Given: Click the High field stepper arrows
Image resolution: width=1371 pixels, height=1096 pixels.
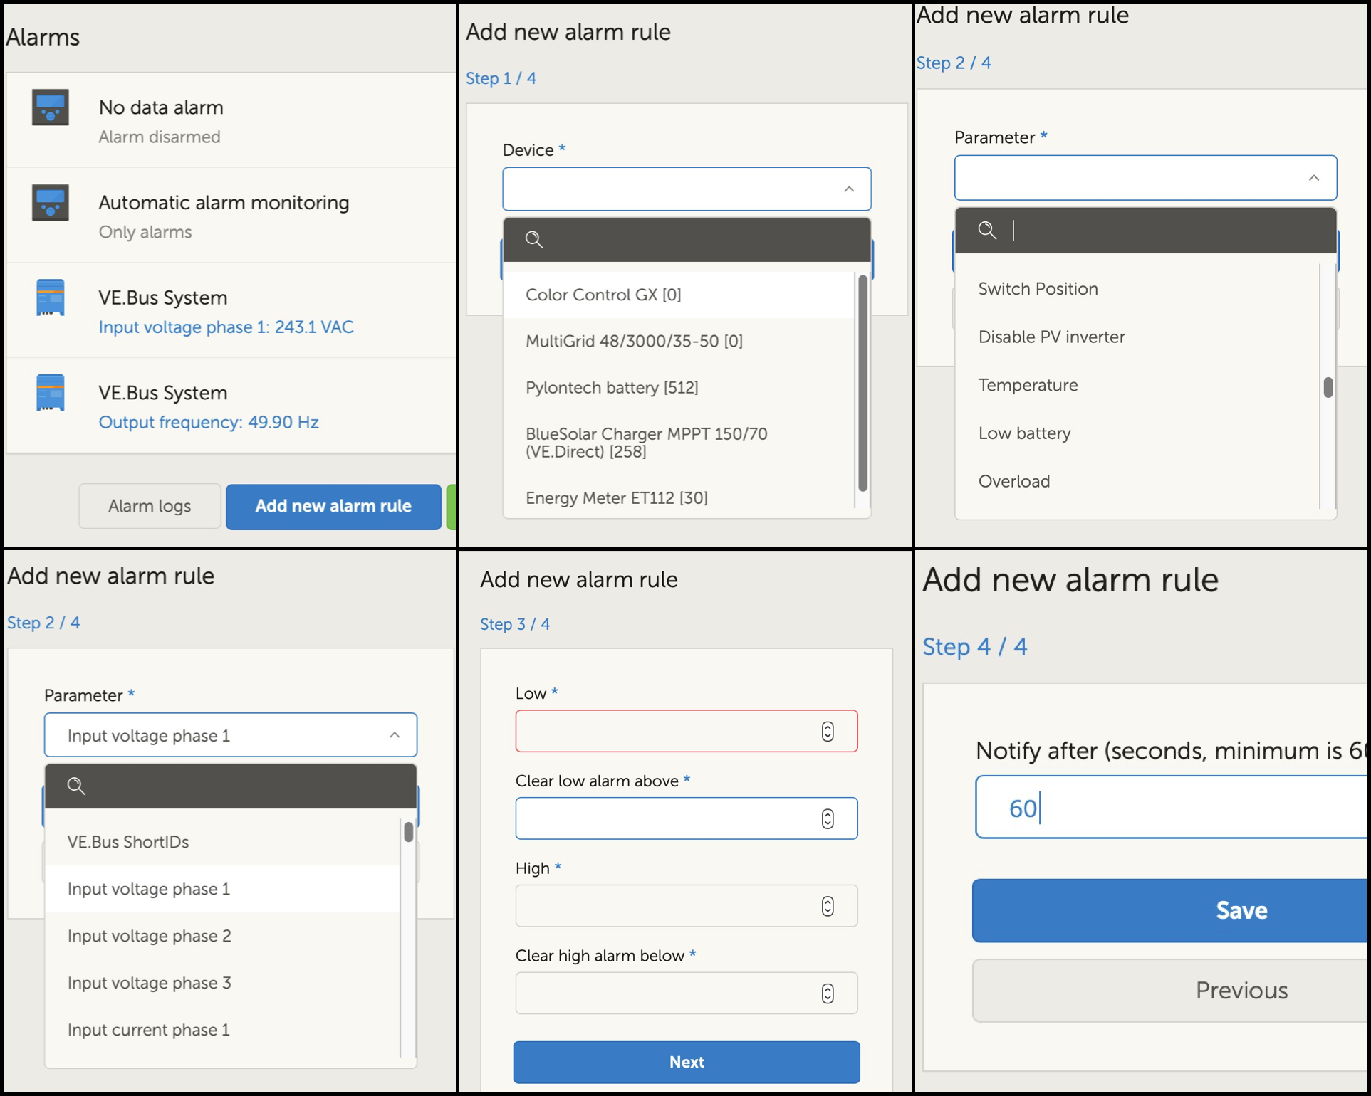Looking at the screenshot, I should coord(827,906).
